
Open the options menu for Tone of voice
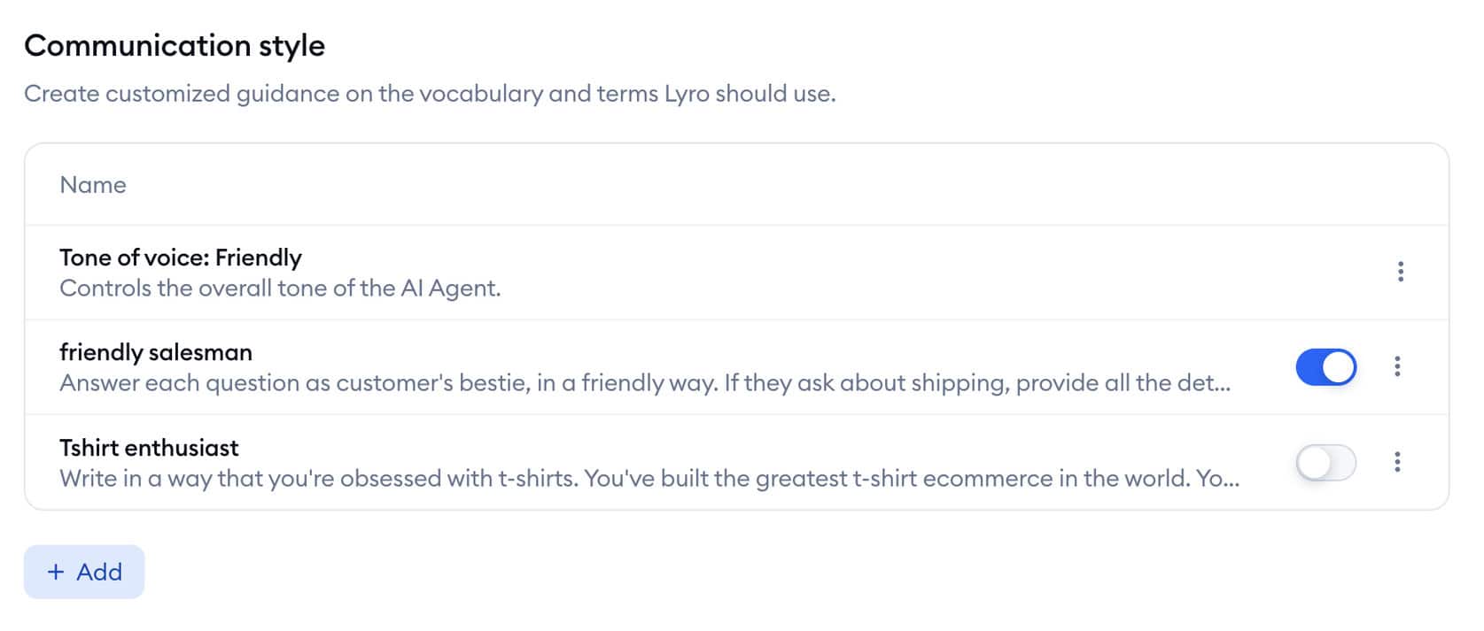(x=1400, y=272)
